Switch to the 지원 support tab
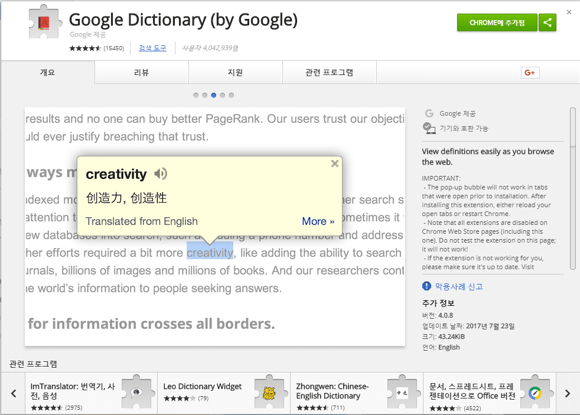Image resolution: width=580 pixels, height=415 pixels. (x=236, y=73)
